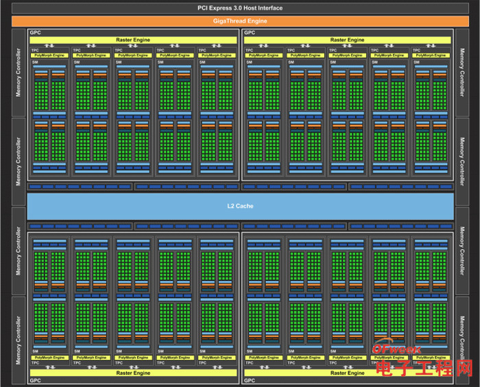The height and width of the screenshot is (387, 480).
Task: Click first PolyMorph Engine in bottom-left GPC
Action: 49,358
